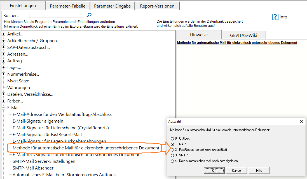The width and height of the screenshot is (307, 179).
Task: Select Mwst.Sätze in the tree
Action: (x=18, y=81)
